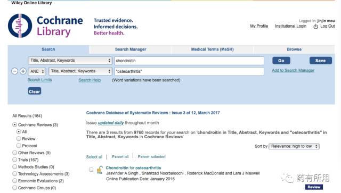
Task: Click the chondroitin search input field
Action: point(190,61)
